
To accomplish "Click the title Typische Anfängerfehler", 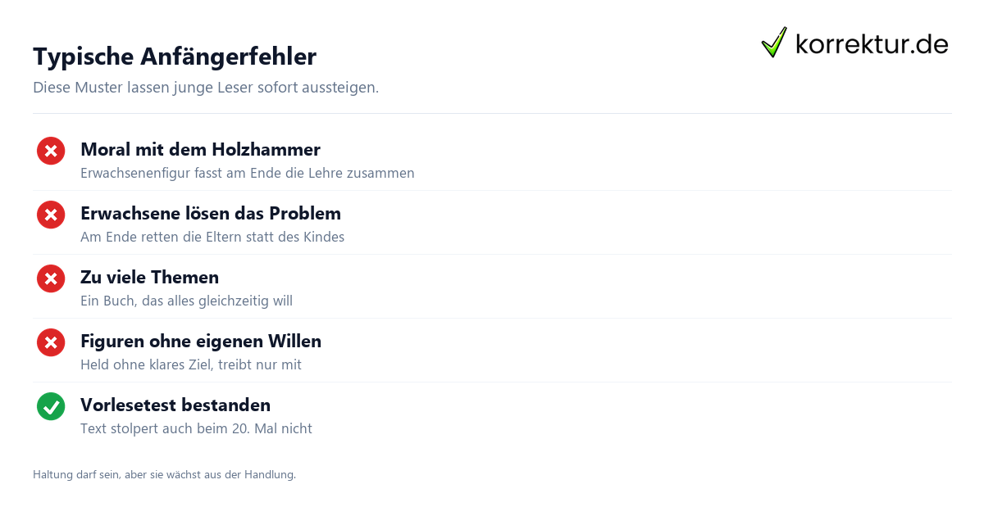I will tap(175, 57).
